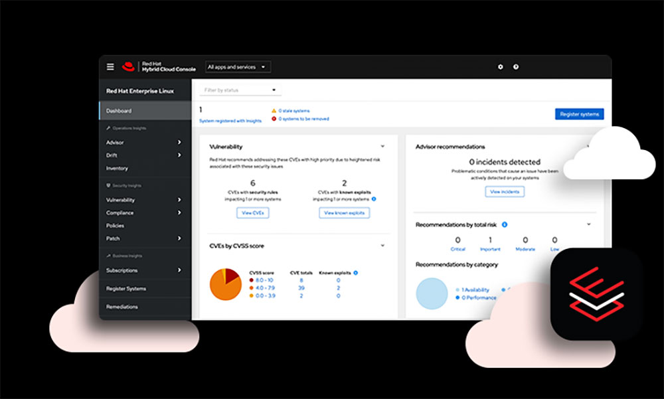Click the Register systems button

579,114
